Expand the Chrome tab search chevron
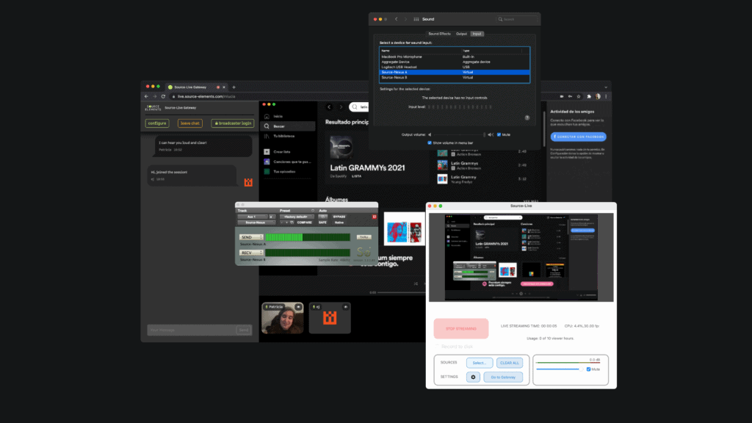The width and height of the screenshot is (752, 423). click(606, 87)
